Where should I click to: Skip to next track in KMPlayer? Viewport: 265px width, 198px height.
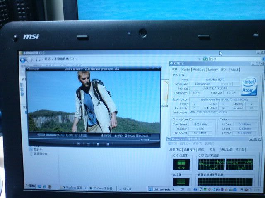click(x=108, y=144)
